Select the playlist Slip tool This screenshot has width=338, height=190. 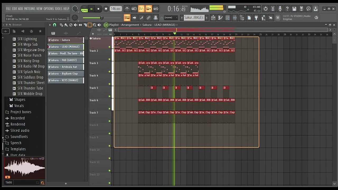click(80, 25)
